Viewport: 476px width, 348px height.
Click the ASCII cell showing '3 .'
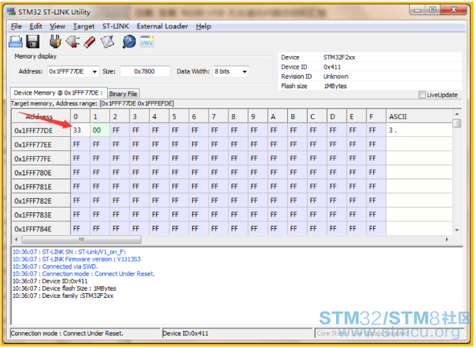(419, 130)
